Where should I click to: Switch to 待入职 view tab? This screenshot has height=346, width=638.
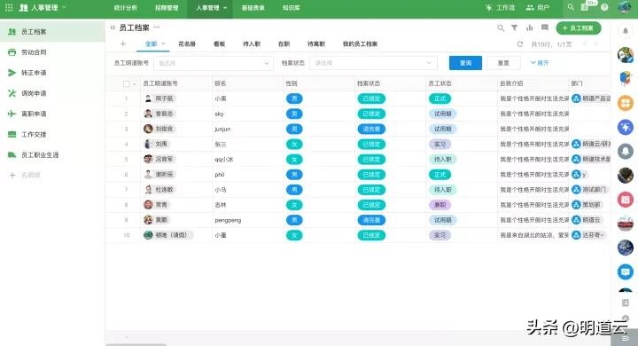click(252, 43)
